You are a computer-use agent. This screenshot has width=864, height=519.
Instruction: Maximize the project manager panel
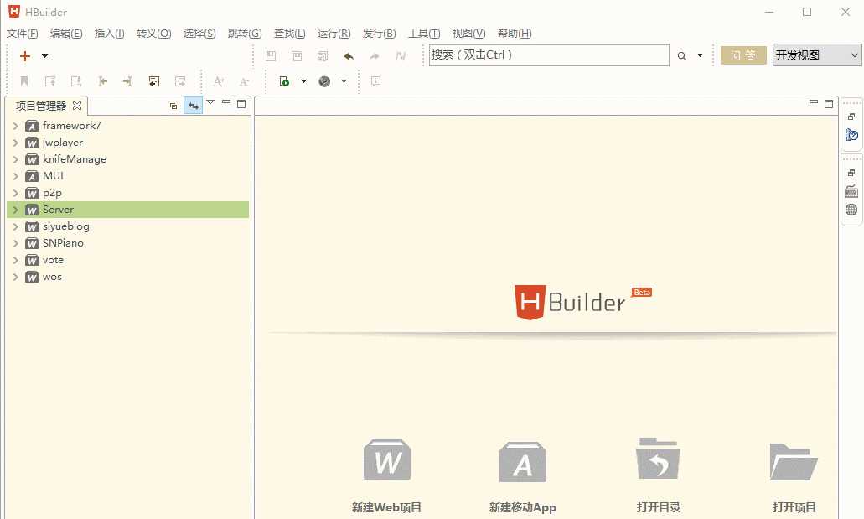tap(241, 104)
